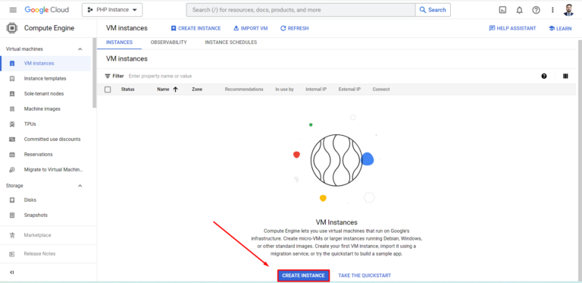Open the notifications bell

click(x=519, y=10)
